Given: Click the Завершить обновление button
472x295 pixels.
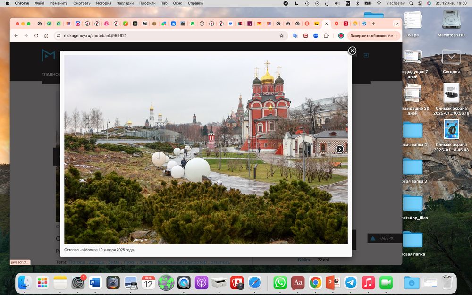Looking at the screenshot, I should (371, 35).
